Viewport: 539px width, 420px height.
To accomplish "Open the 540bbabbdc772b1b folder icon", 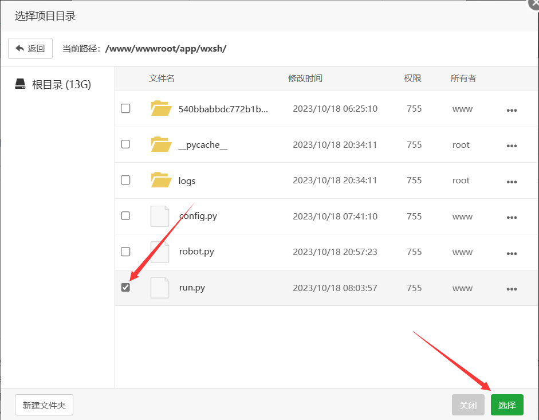I will pyautogui.click(x=161, y=108).
